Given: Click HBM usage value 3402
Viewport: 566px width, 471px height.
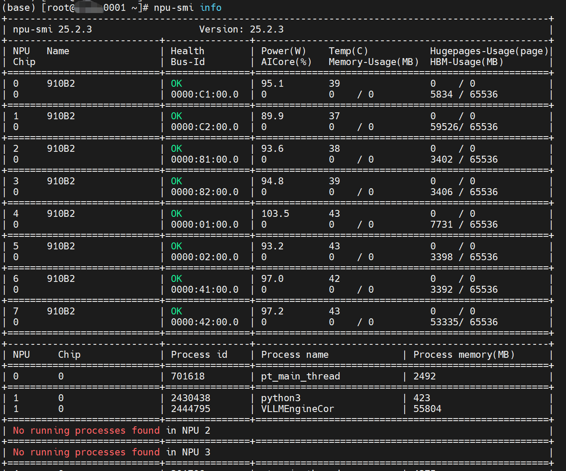Looking at the screenshot, I should click(442, 160).
